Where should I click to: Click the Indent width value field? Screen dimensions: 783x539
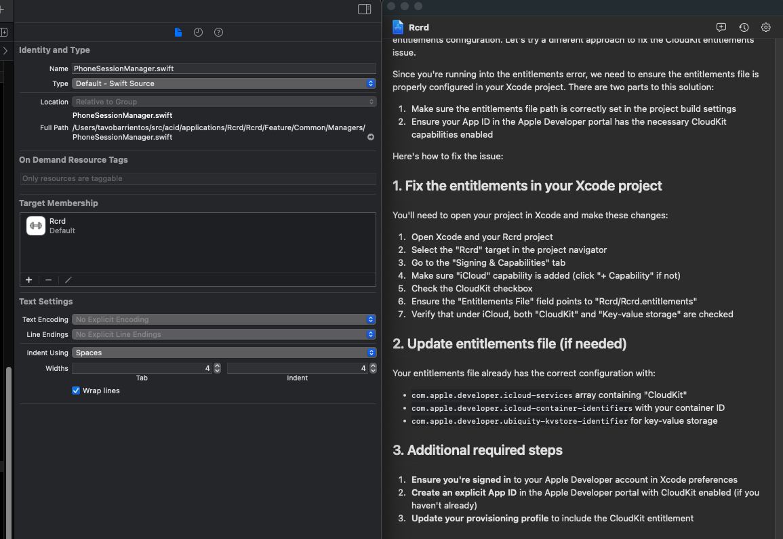298,368
